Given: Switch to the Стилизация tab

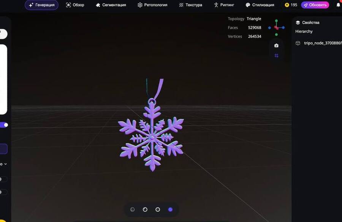Looking at the screenshot, I should 260,5.
